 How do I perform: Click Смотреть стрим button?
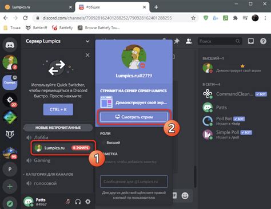click(134, 117)
